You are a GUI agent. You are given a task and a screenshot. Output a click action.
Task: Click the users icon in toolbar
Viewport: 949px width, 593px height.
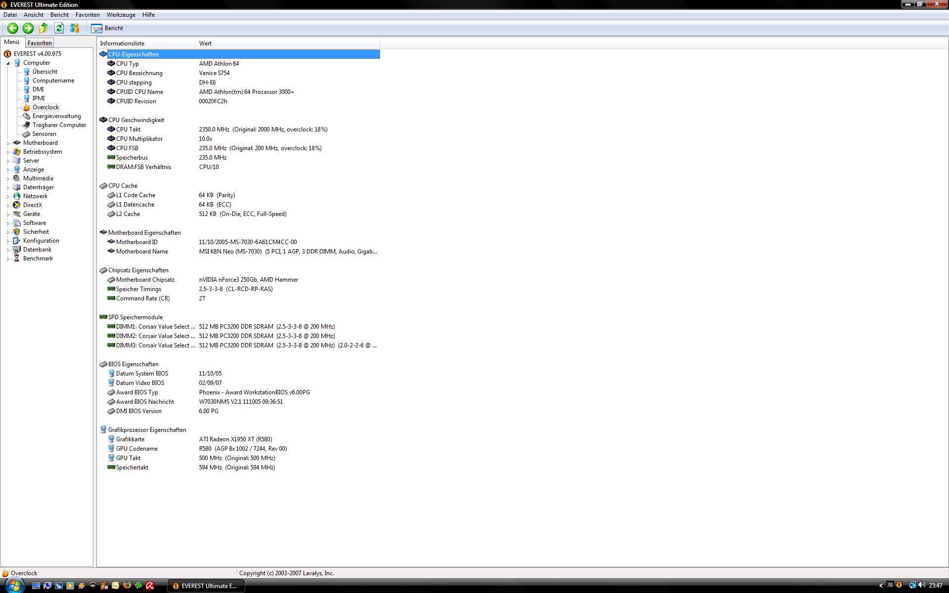[x=75, y=28]
